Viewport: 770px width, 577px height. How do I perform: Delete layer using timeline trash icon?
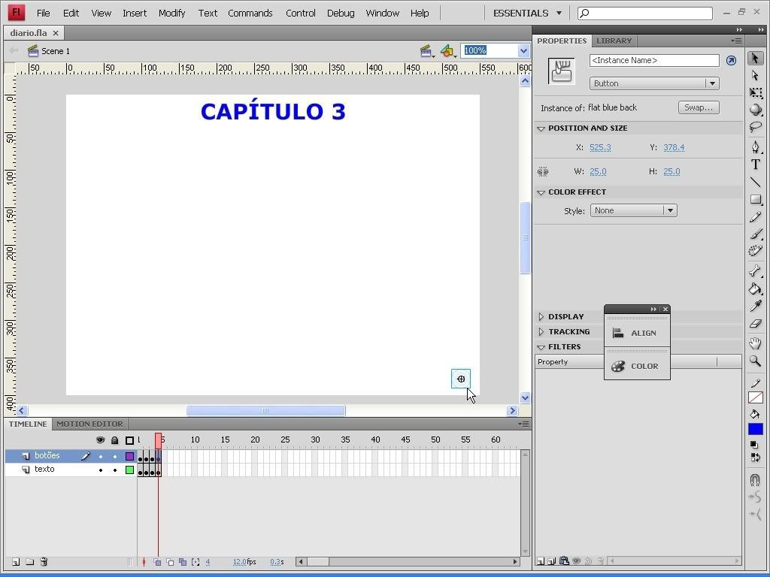coord(44,562)
